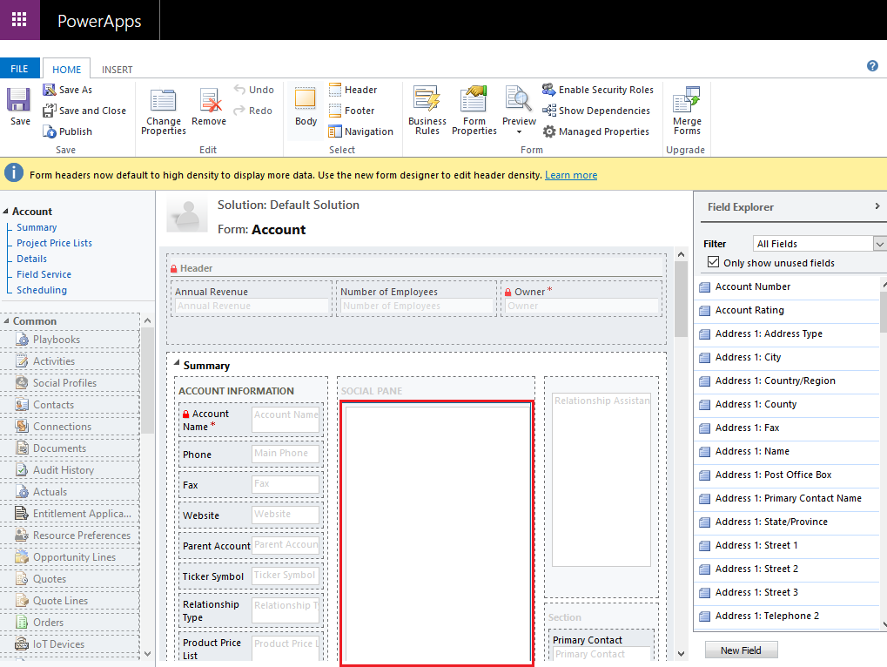Click Enable Security Roles

(598, 90)
